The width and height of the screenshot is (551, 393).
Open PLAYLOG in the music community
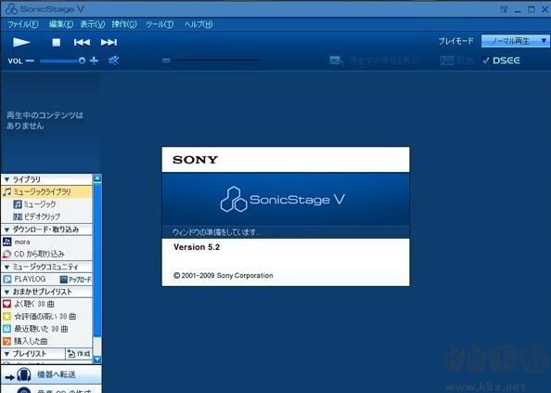point(30,279)
